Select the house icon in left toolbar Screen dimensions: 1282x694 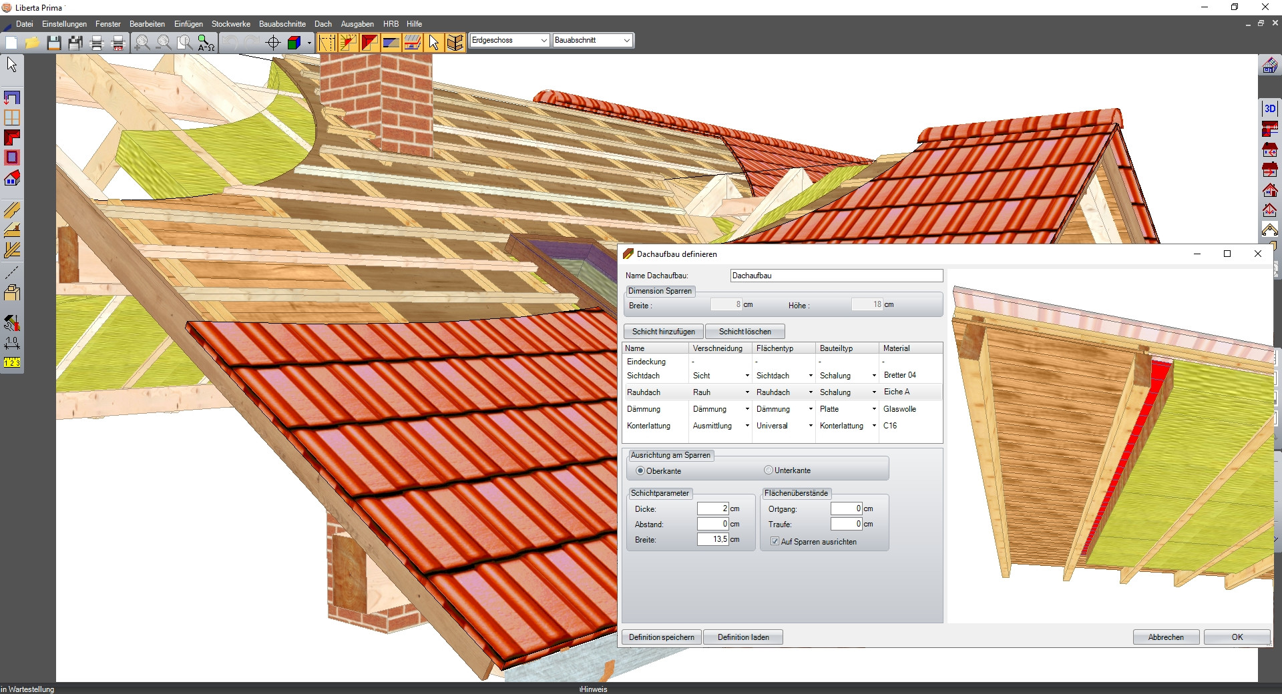[x=12, y=178]
